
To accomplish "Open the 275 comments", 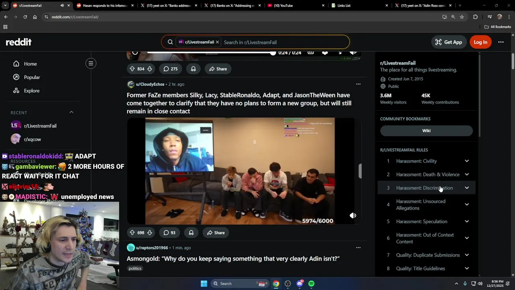I will point(170,69).
